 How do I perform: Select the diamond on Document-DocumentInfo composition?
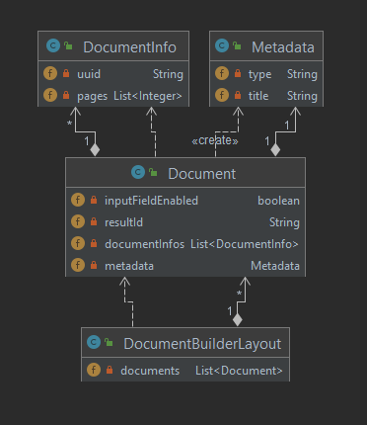95,150
